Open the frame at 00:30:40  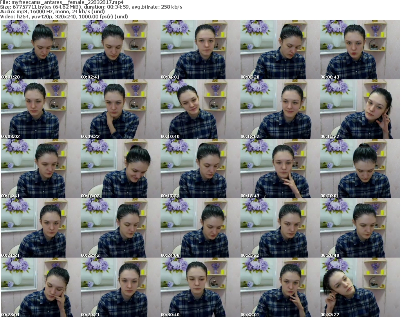200,287
